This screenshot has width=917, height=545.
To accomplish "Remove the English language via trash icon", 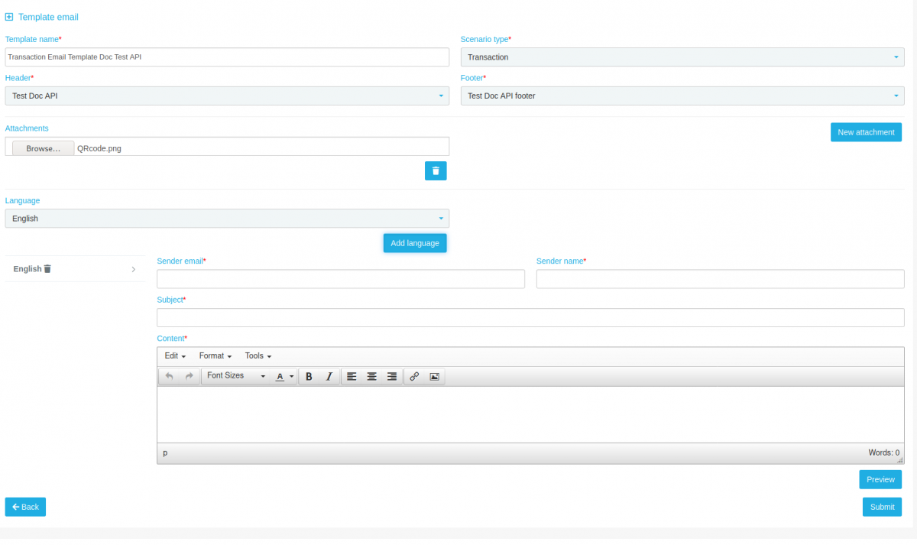I will tap(47, 269).
